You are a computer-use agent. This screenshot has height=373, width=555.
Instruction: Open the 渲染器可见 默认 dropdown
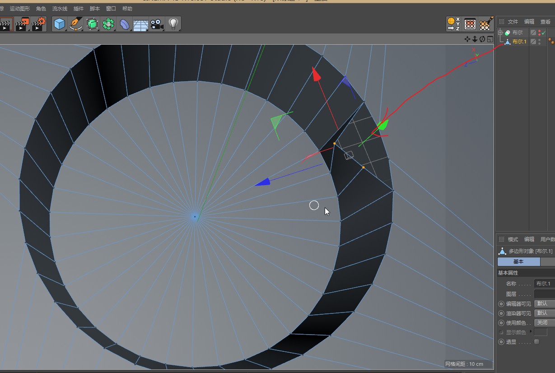[544, 313]
